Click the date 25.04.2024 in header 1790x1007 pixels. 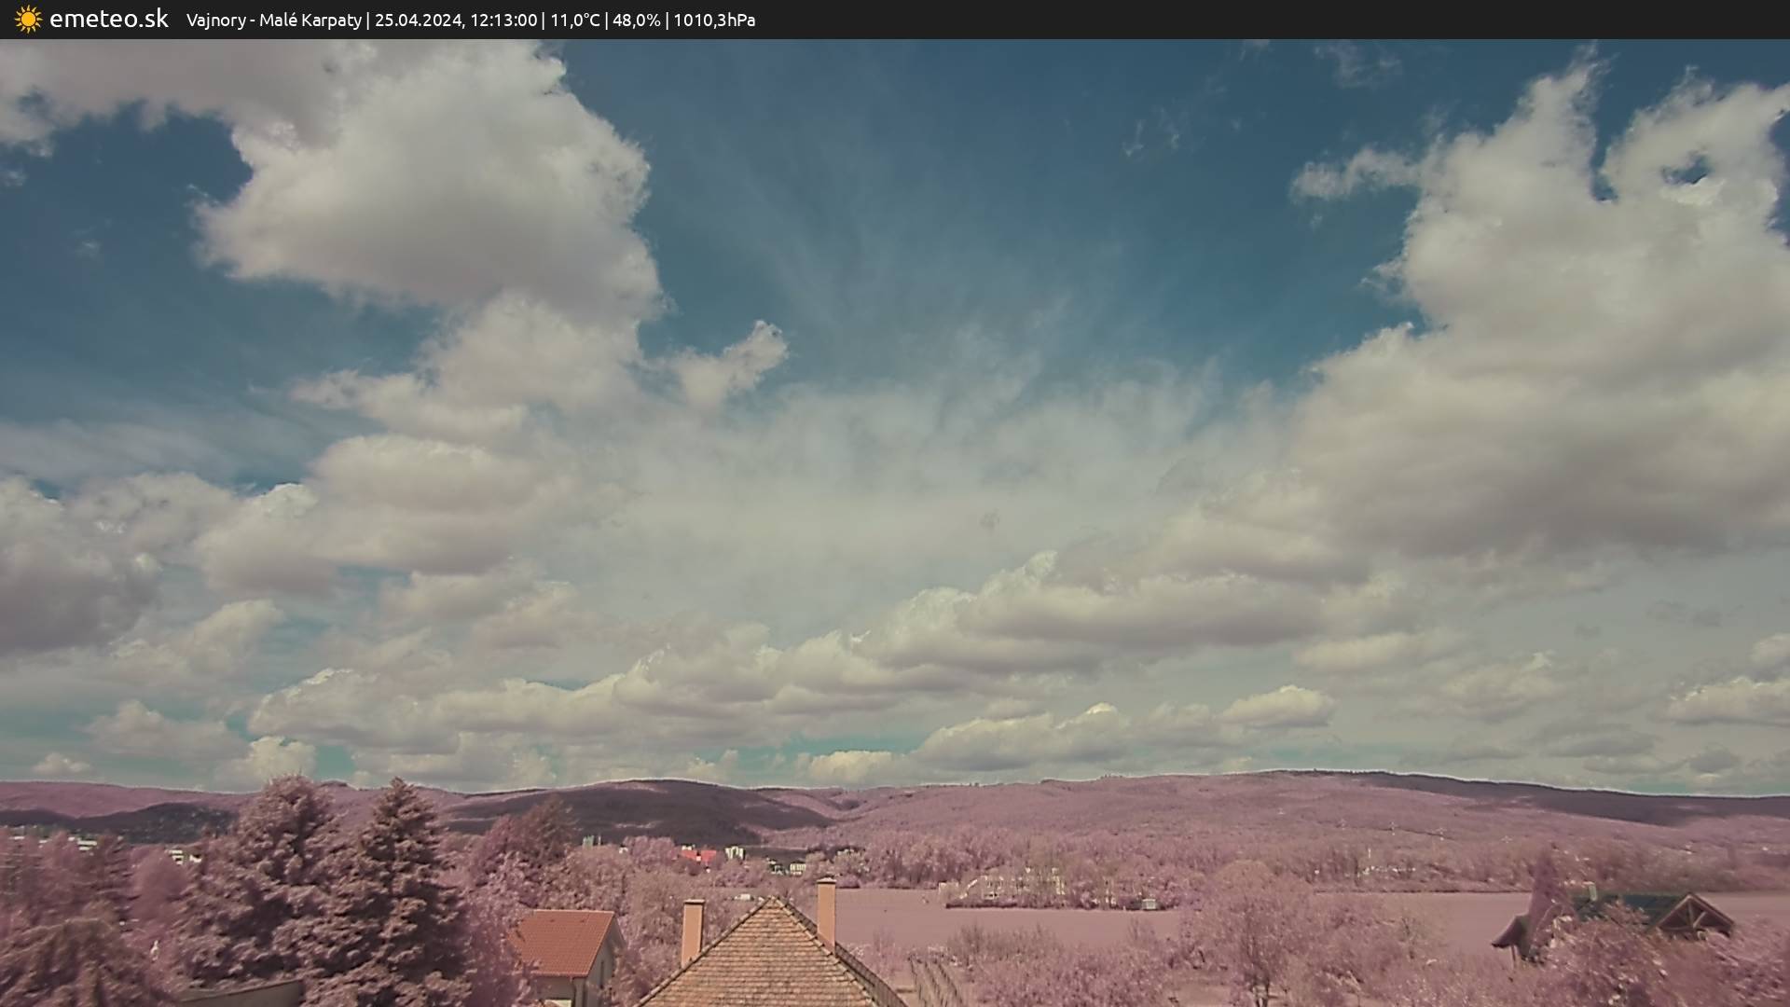pyautogui.click(x=418, y=21)
